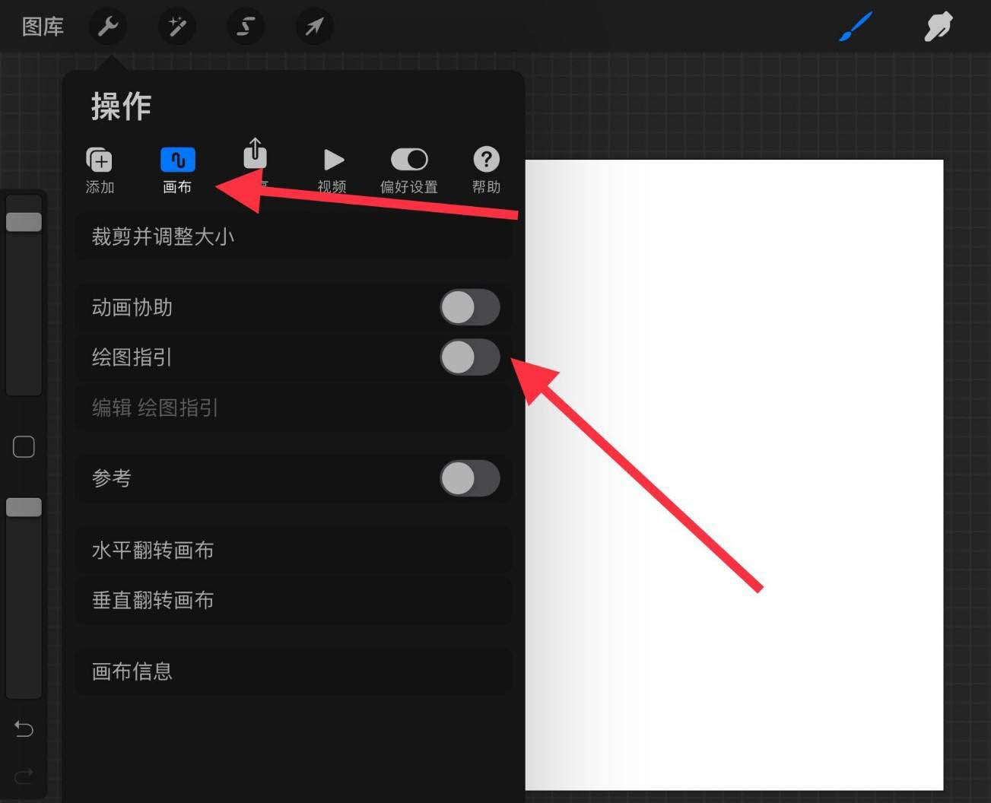Screen dimensions: 991x803
Task: Open the 视频 (Video) tab
Action: coord(332,170)
